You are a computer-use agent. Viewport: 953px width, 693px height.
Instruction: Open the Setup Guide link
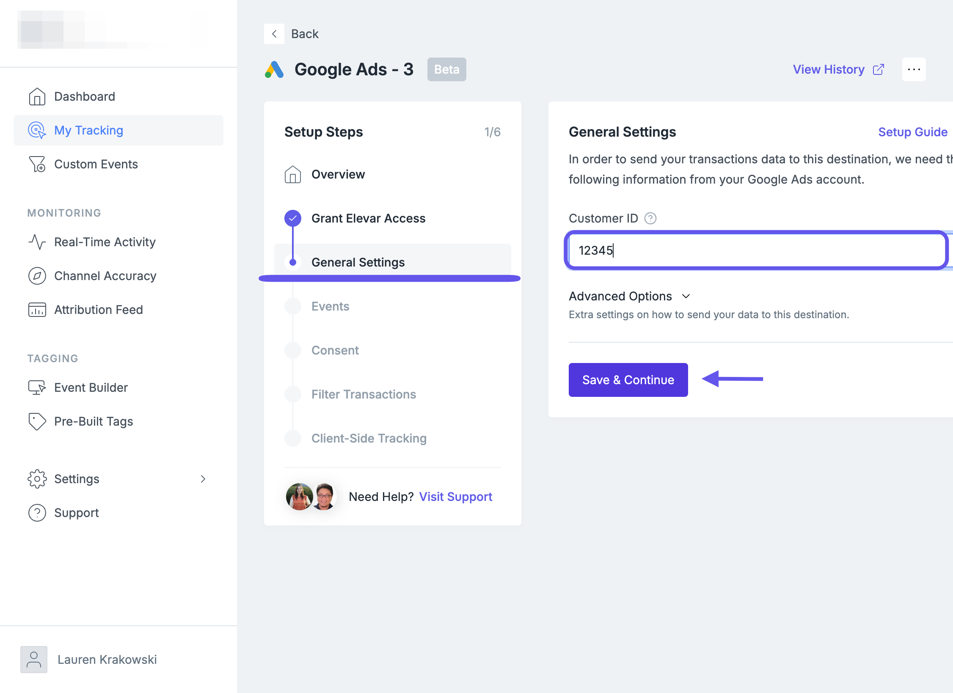(913, 132)
